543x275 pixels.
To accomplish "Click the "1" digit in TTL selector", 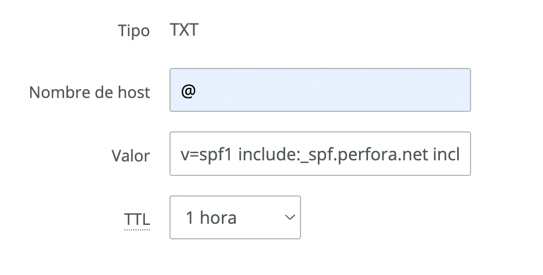I will click(x=190, y=218).
